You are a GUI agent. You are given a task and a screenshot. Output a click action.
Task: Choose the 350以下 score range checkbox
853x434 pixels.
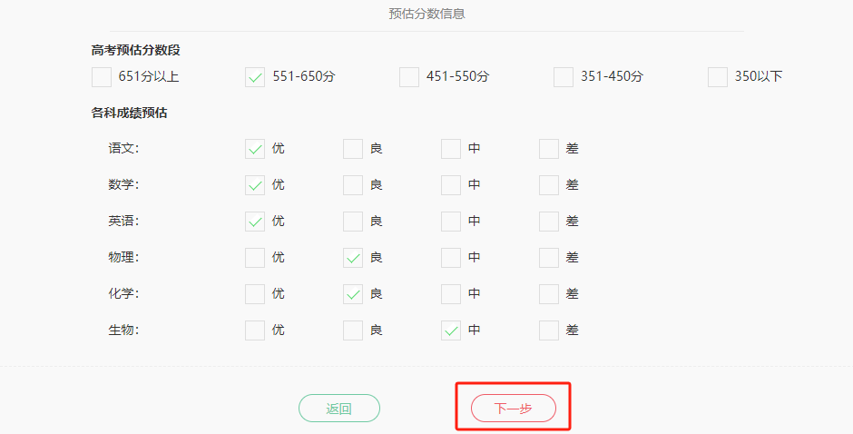(x=718, y=77)
